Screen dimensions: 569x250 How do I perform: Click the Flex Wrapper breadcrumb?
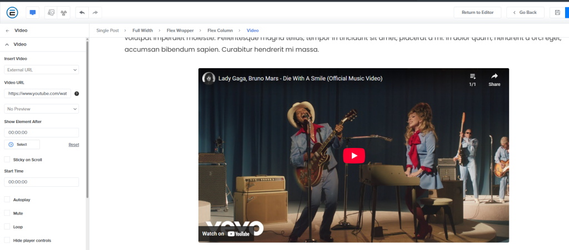click(181, 30)
